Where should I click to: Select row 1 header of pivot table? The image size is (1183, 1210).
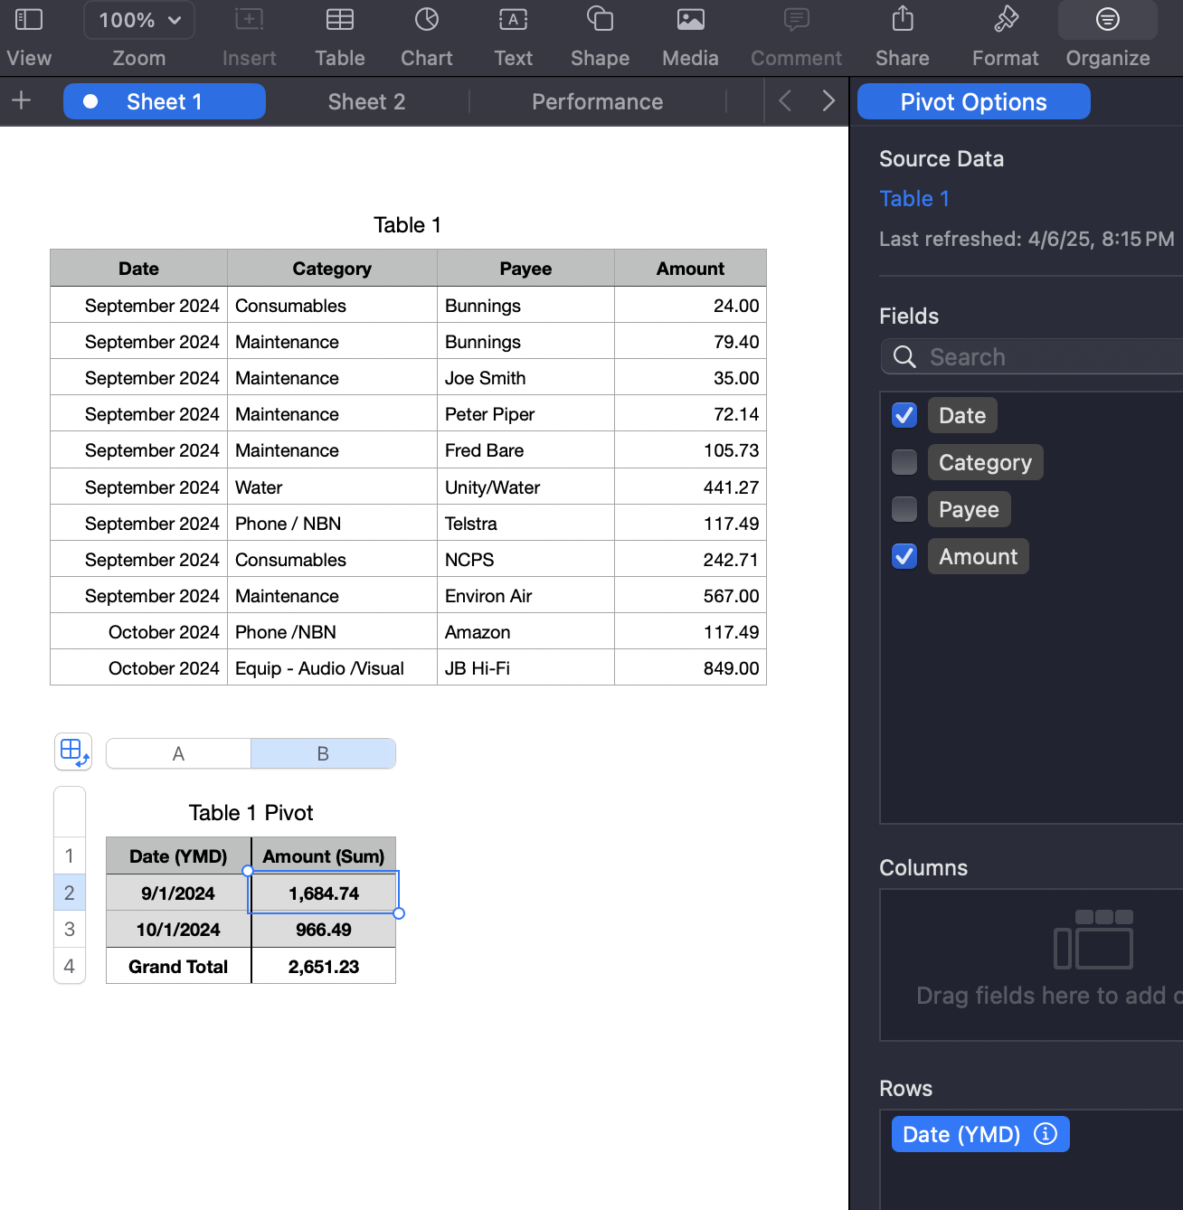point(70,856)
